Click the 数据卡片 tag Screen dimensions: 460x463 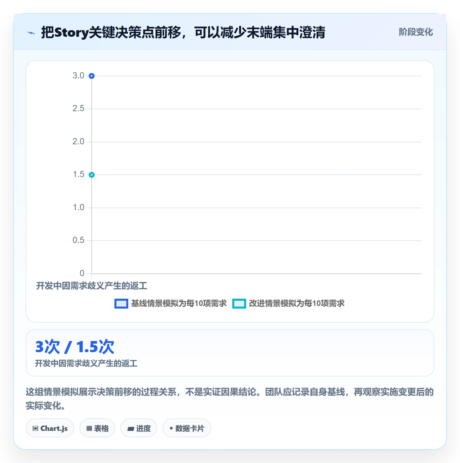click(187, 428)
